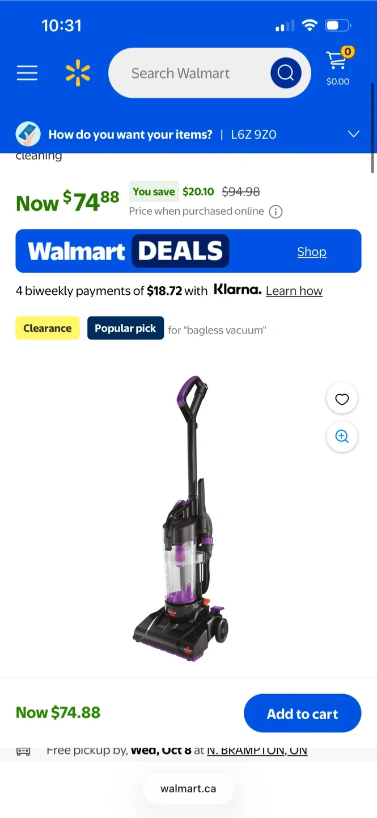Screen dimensions: 377x818
Task: Tap the Clearance badge
Action: coord(48,328)
